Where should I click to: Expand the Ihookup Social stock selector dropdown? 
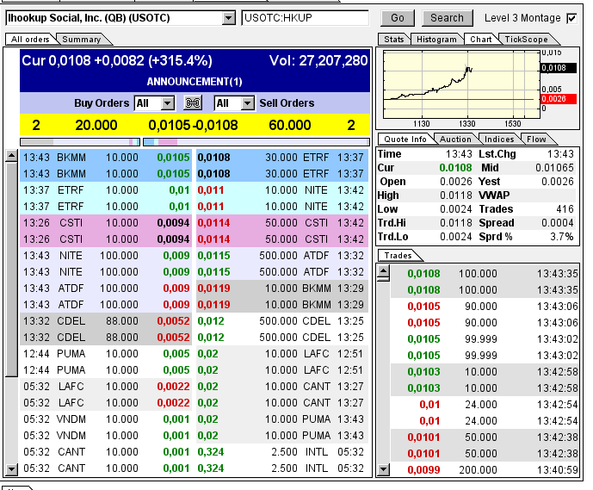coord(228,18)
